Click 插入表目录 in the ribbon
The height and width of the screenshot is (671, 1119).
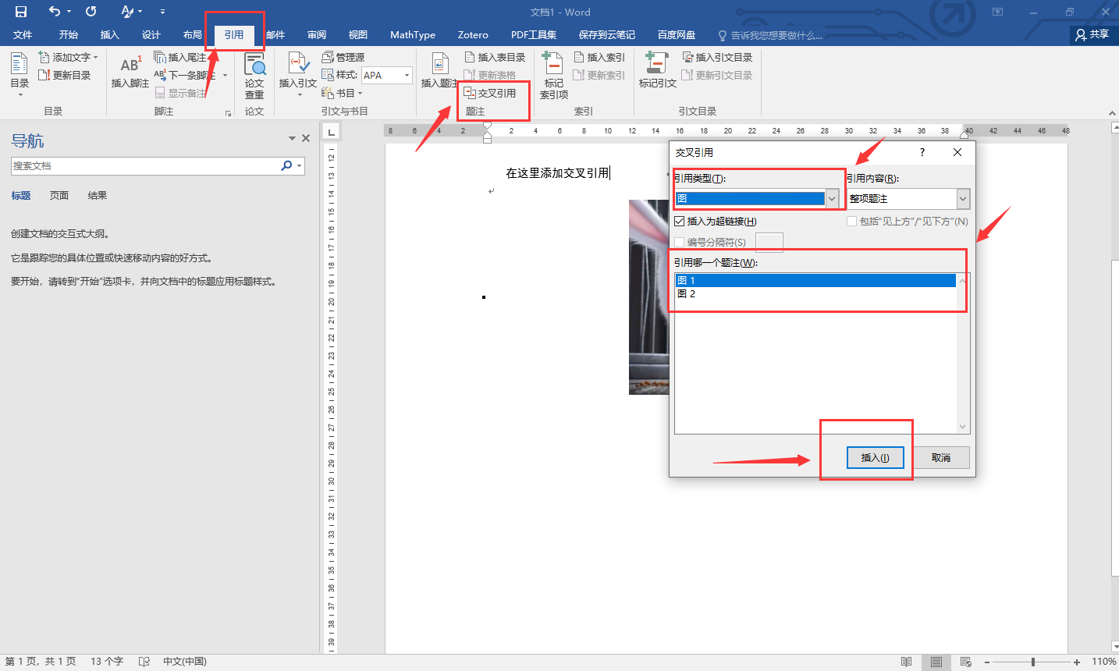coord(495,57)
